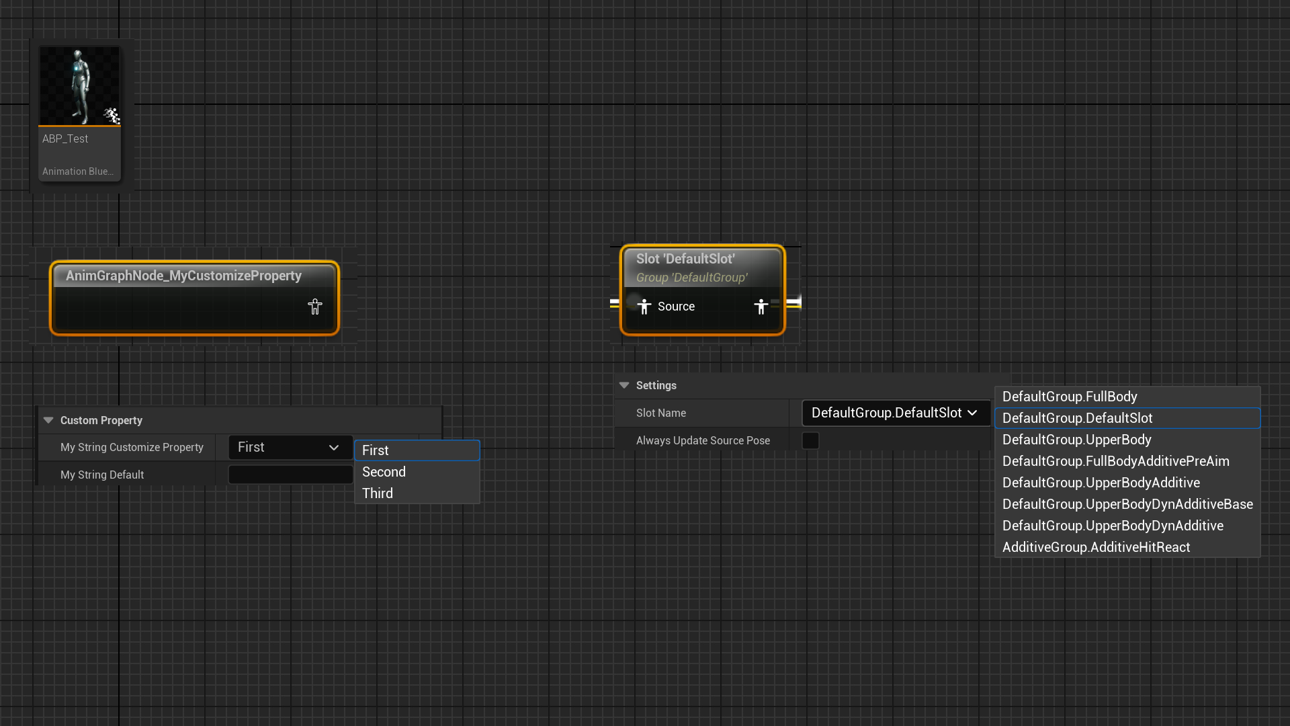The width and height of the screenshot is (1290, 726).
Task: Pick AdditiveGroup.AdditiveHitReact slot
Action: pyautogui.click(x=1096, y=547)
